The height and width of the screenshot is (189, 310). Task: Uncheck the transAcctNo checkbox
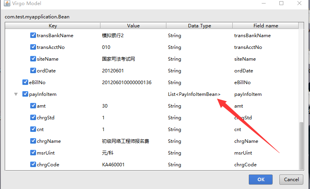point(33,47)
